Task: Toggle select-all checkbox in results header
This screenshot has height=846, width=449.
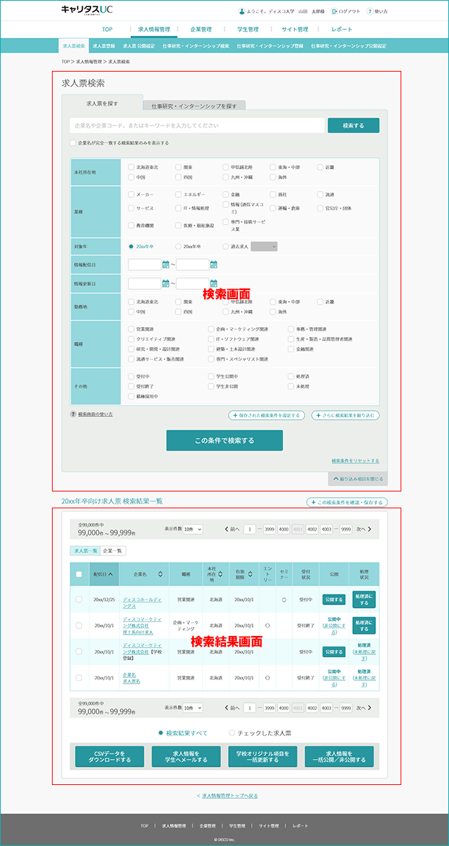Action: point(79,574)
